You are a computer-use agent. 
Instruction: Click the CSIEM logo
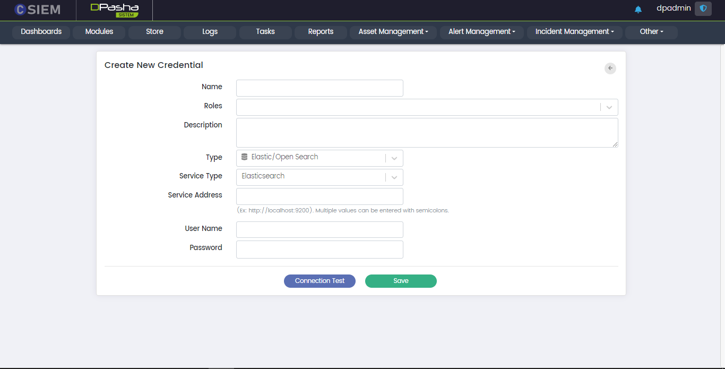point(37,10)
